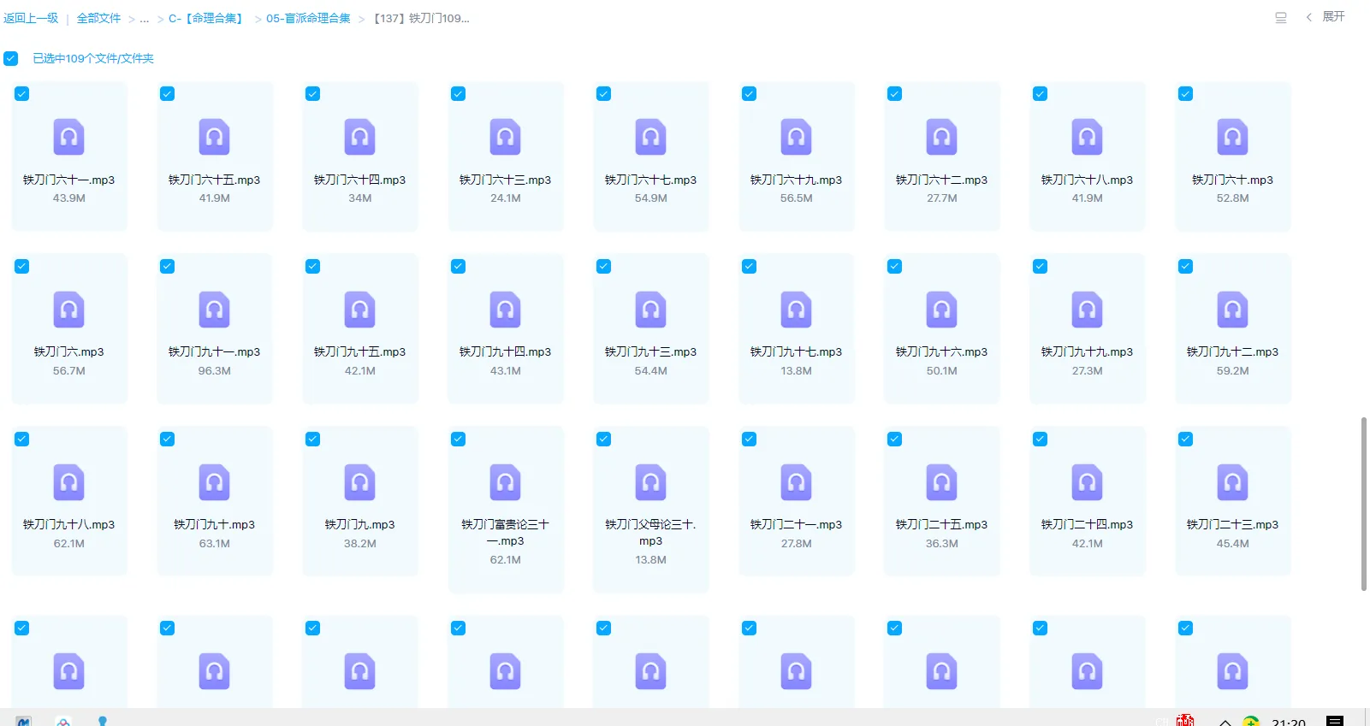1370x726 pixels.
Task: Deselect the checkbox on 铁刀门六十七.mp3
Action: tap(604, 94)
